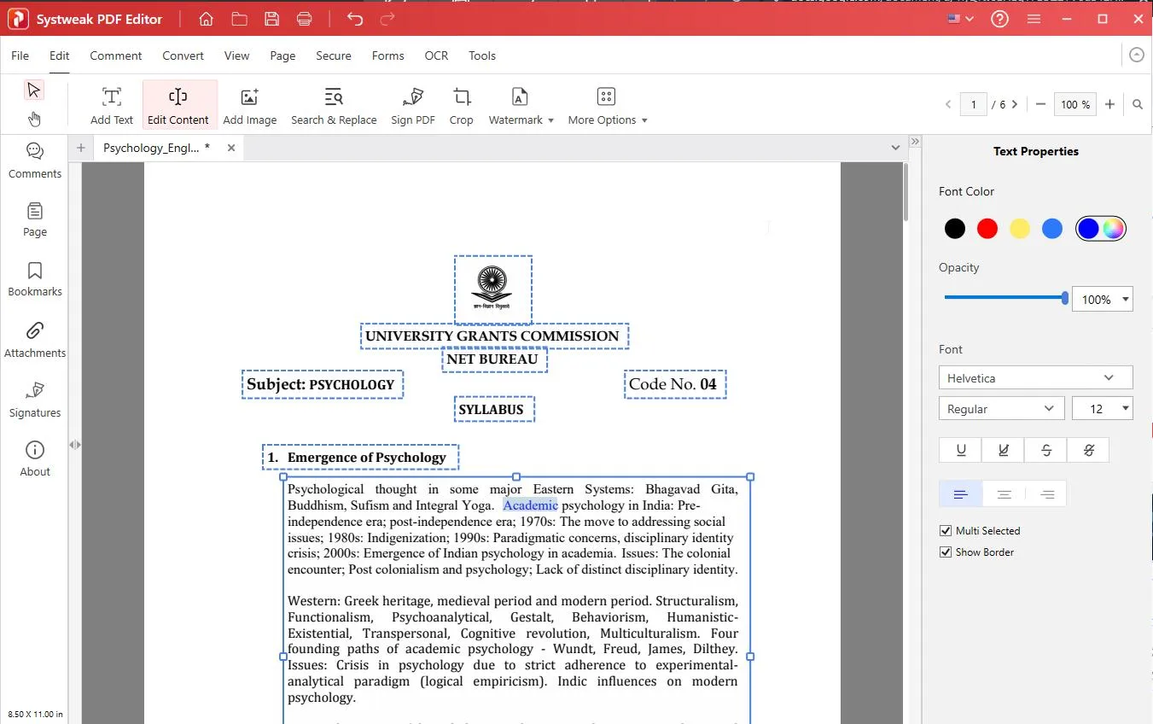This screenshot has width=1153, height=724.
Task: Switch to the OCR menu
Action: [436, 55]
